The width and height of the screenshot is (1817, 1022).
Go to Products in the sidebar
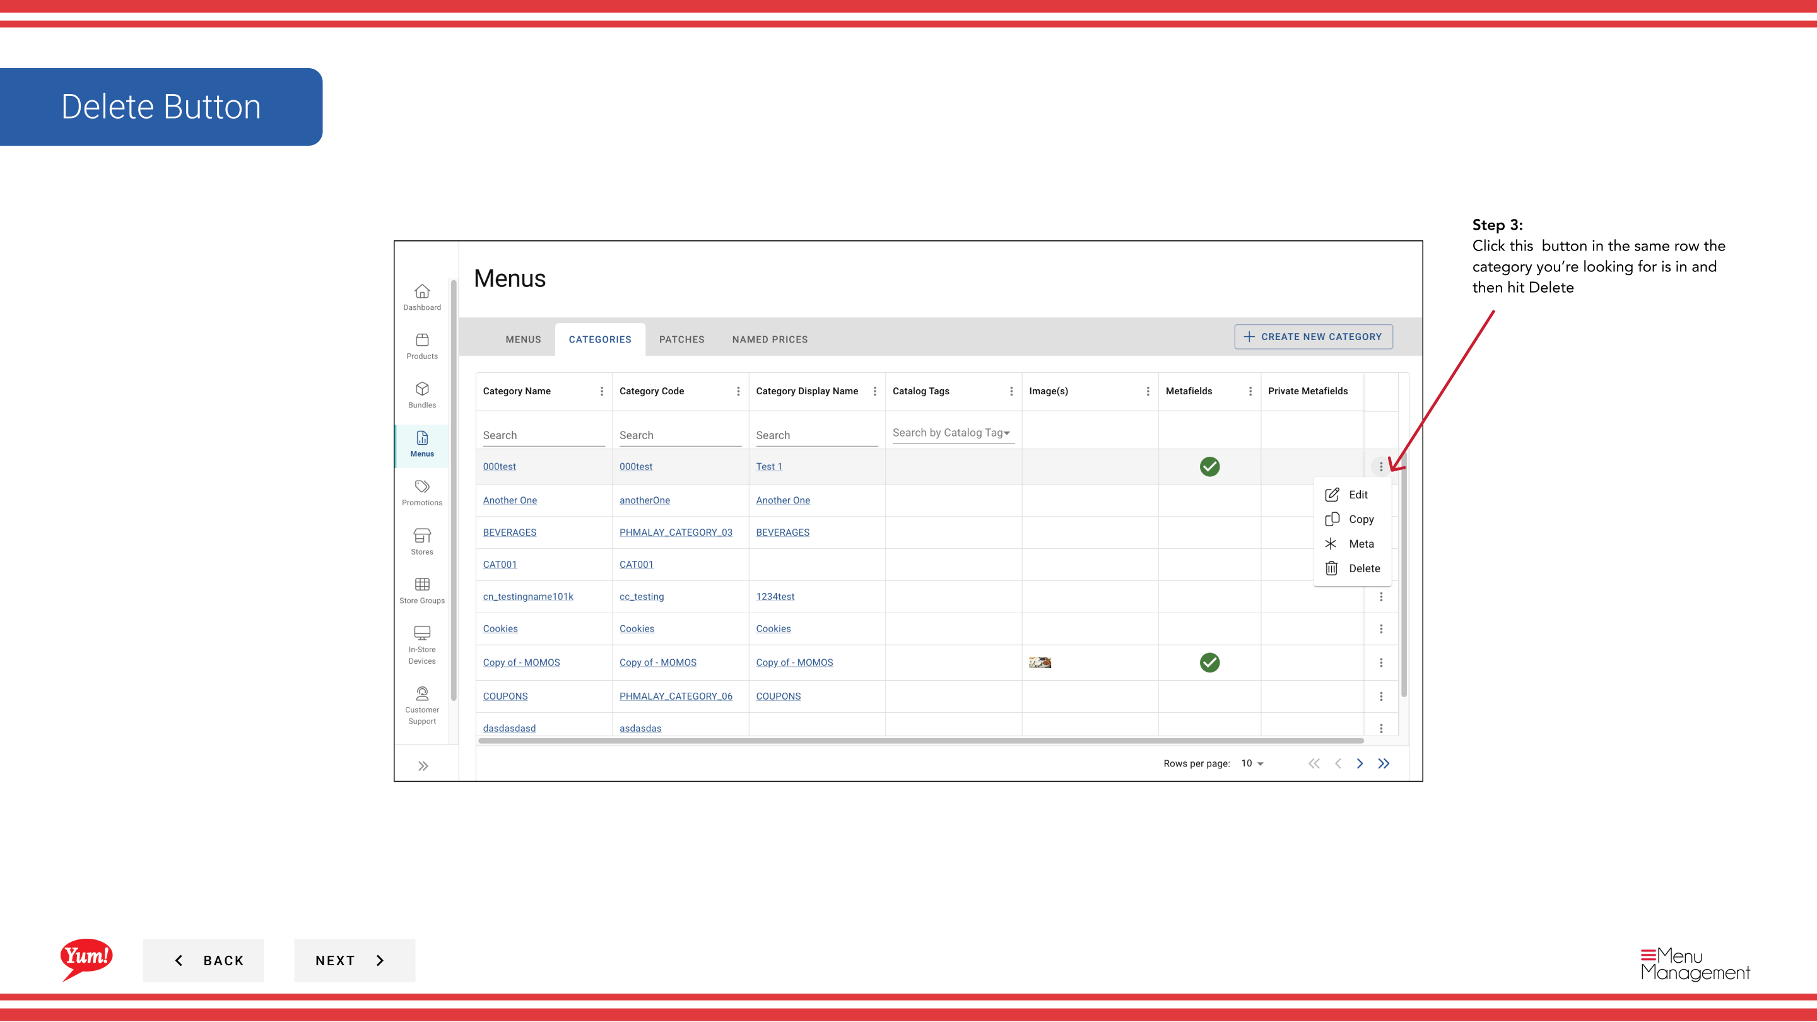tap(422, 346)
